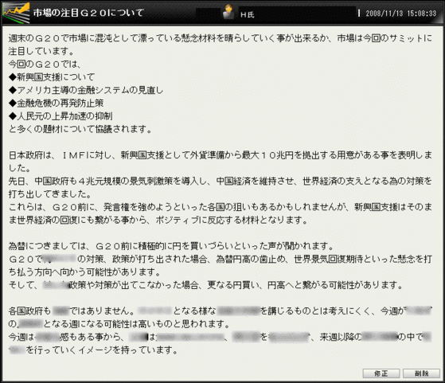The width and height of the screenshot is (445, 383).
Task: Click the timestamp 2008/11/13 15:08:33
Action: [400, 13]
